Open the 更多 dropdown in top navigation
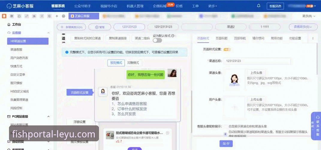321x150 pixels. [213, 6]
